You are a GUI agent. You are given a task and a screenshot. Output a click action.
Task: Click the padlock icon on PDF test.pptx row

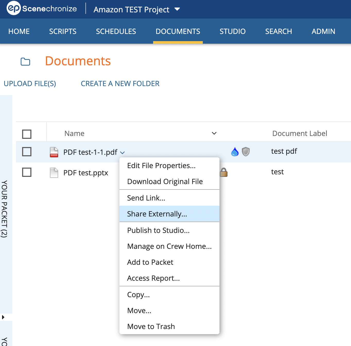click(224, 172)
